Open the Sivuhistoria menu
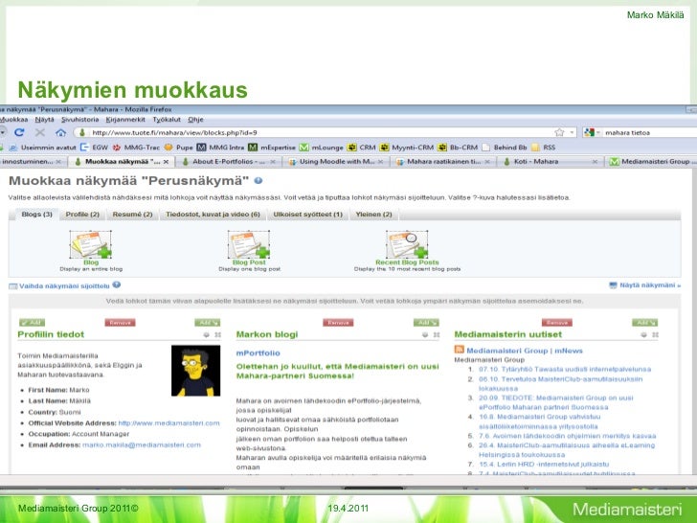This screenshot has width=697, height=523. [80, 120]
